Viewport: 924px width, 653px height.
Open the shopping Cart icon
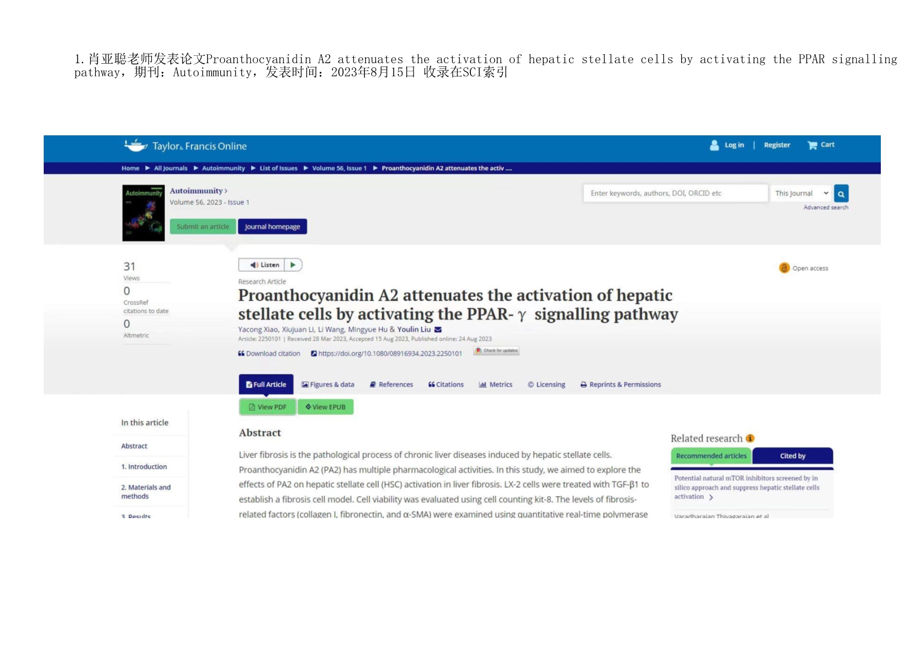click(x=812, y=145)
